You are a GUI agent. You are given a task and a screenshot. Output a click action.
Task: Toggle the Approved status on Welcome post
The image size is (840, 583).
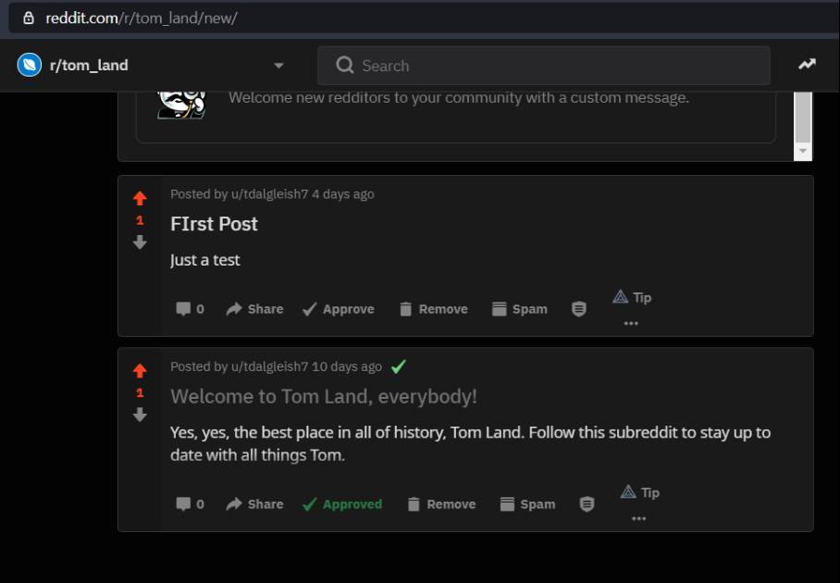click(341, 504)
